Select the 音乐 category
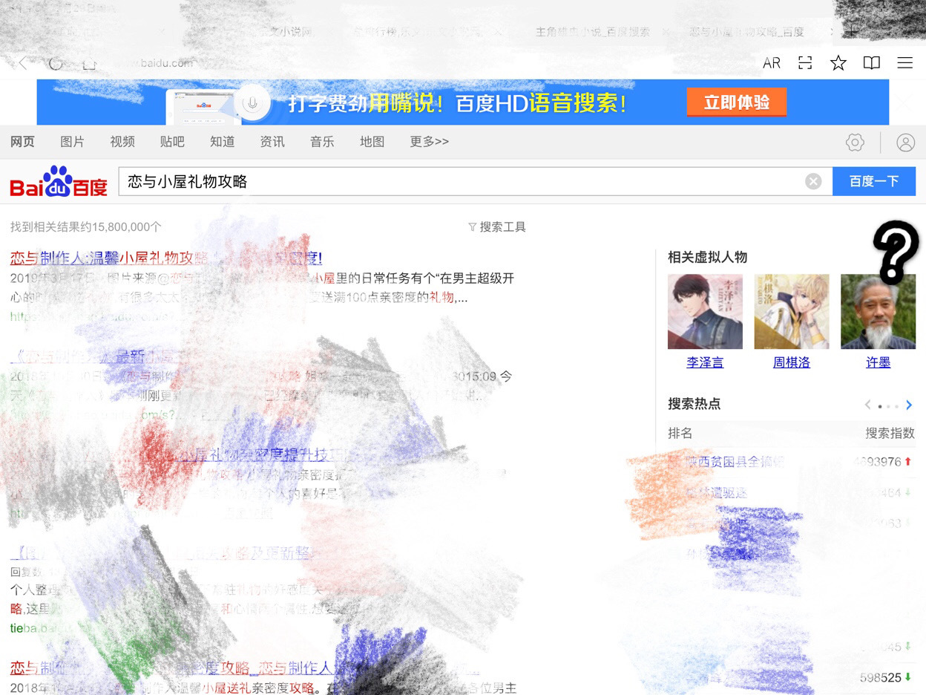Image resolution: width=926 pixels, height=695 pixels. tap(322, 142)
